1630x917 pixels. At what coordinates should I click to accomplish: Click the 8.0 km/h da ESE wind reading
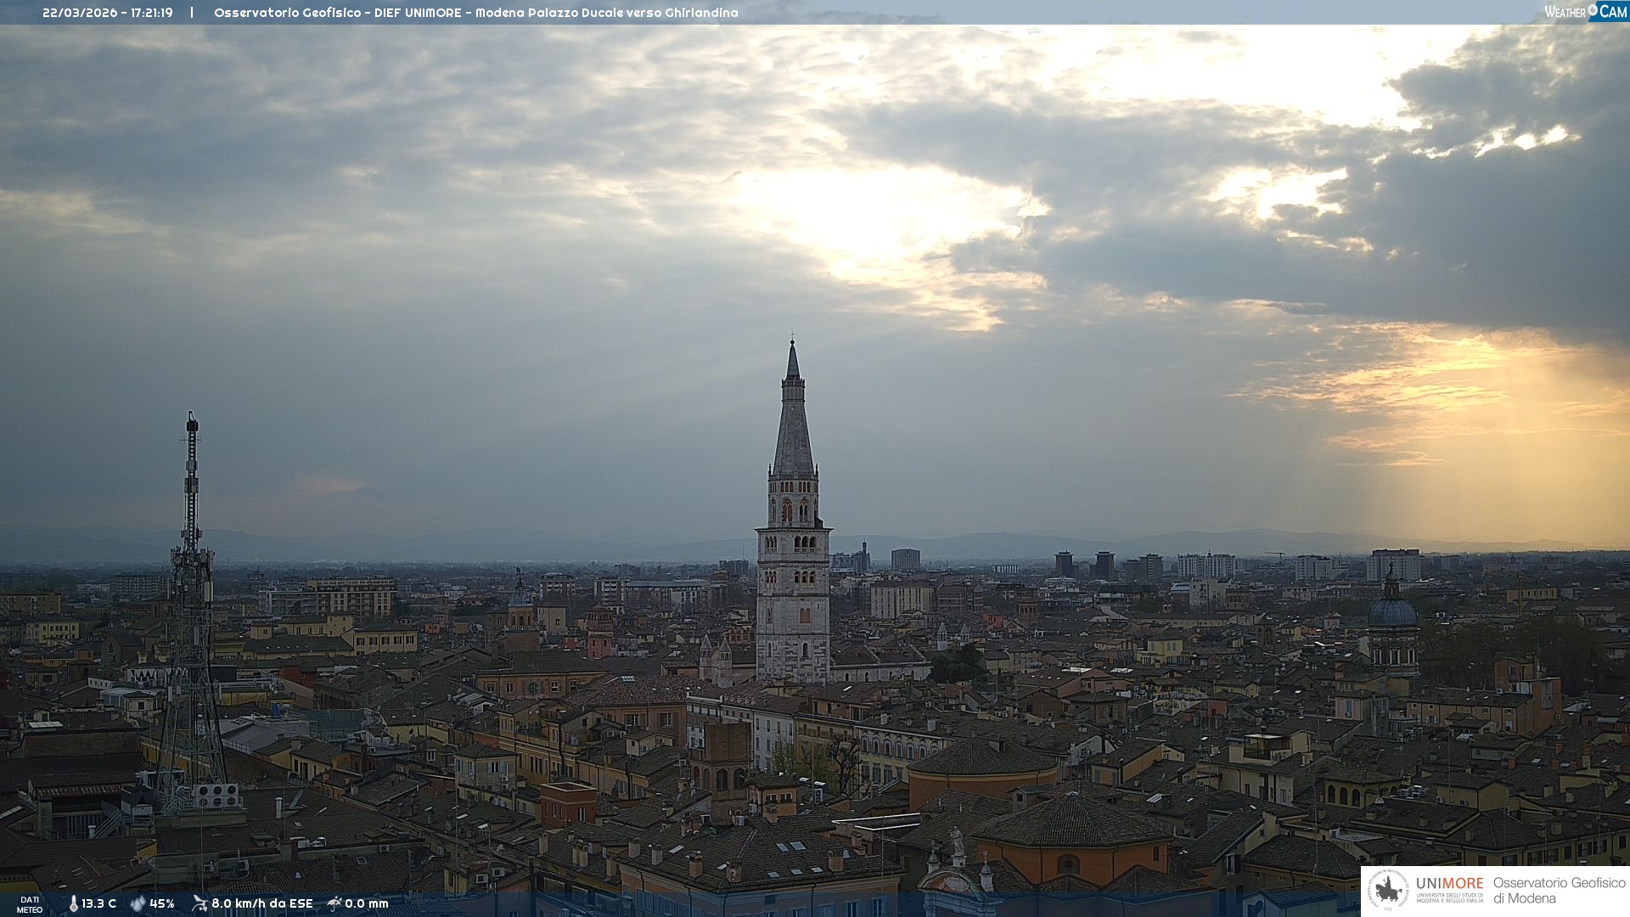click(x=261, y=903)
